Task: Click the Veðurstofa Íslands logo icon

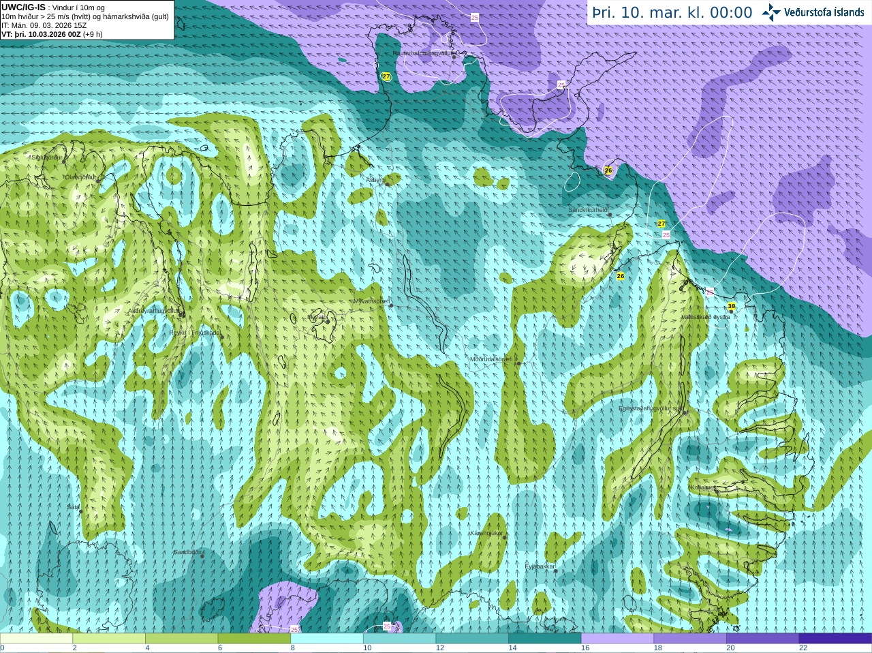Action: [x=771, y=12]
